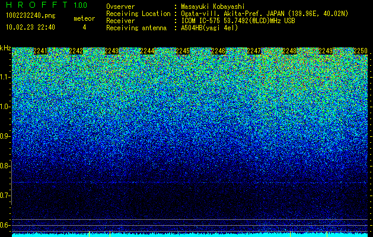Click the 2250 time label

pos(361,51)
